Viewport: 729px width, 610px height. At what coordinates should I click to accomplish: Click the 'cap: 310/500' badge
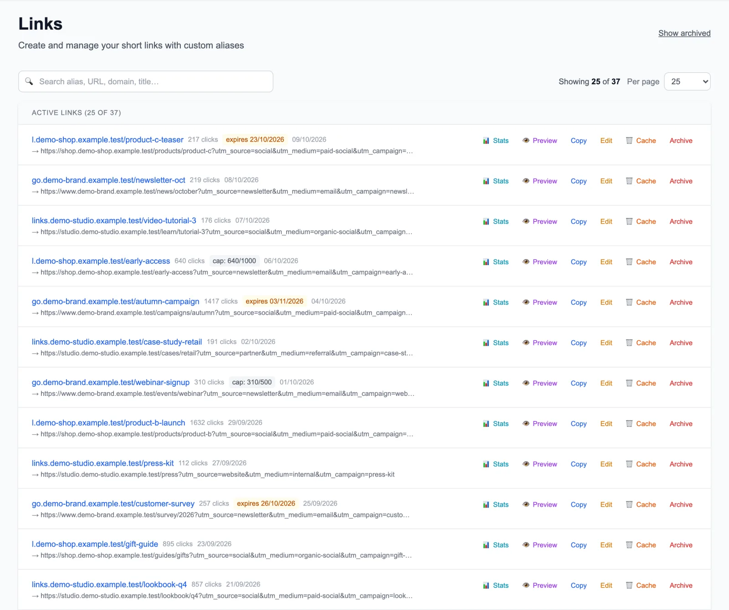click(252, 382)
